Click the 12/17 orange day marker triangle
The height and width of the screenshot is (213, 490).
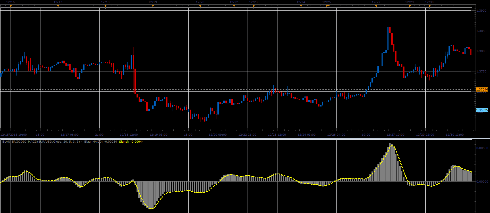58,6
